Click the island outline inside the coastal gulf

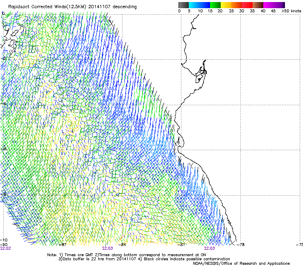coord(199,79)
